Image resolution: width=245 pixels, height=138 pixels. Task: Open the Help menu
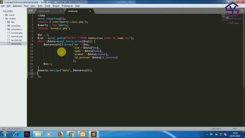click(77, 6)
